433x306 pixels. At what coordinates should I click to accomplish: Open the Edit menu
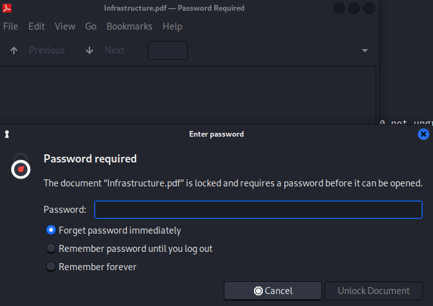pos(37,26)
